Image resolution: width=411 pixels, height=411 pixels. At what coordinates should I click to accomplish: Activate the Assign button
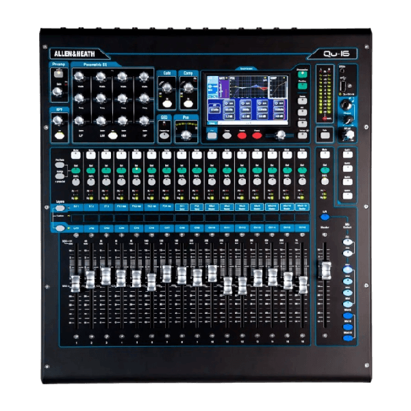coord(60,177)
